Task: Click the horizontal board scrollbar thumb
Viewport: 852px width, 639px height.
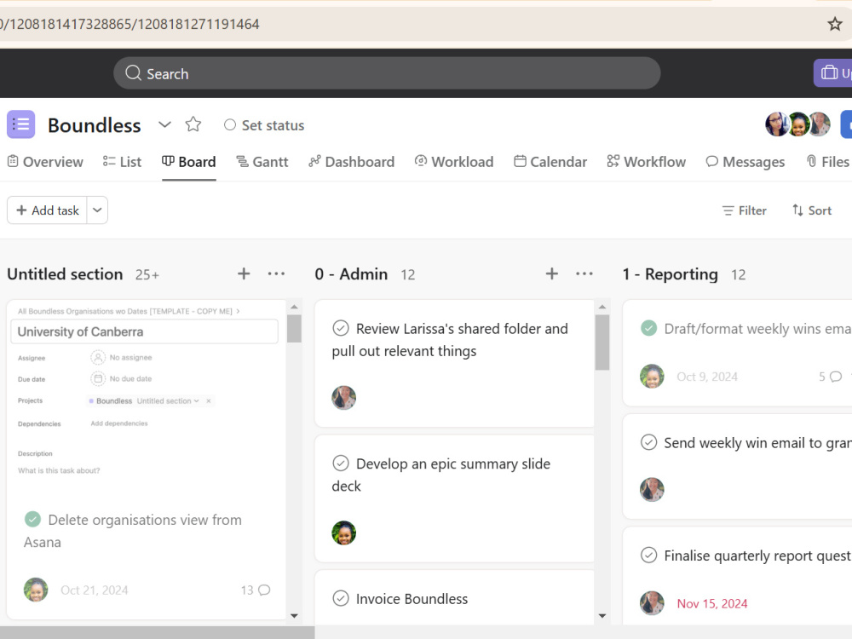Action: (157, 632)
